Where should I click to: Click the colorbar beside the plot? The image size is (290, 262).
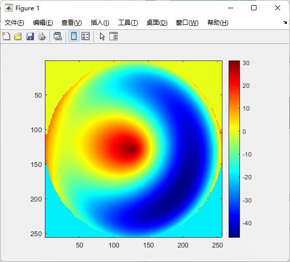click(234, 149)
